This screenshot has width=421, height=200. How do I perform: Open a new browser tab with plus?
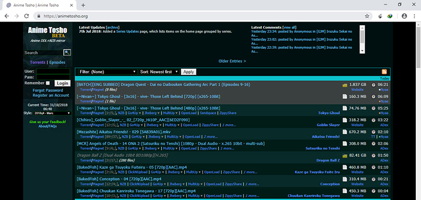(83, 5)
